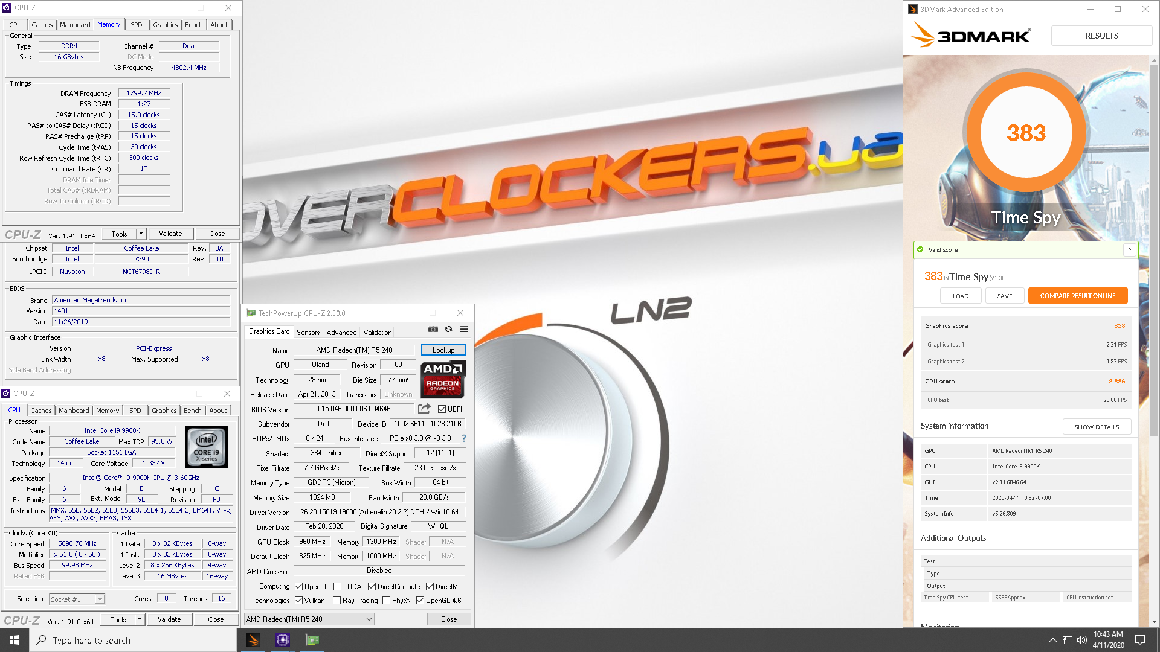Click the Intel Core i9 processor badge

pyautogui.click(x=206, y=447)
